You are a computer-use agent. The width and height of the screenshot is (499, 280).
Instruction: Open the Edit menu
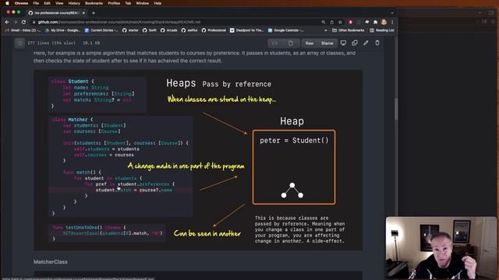click(x=47, y=3)
